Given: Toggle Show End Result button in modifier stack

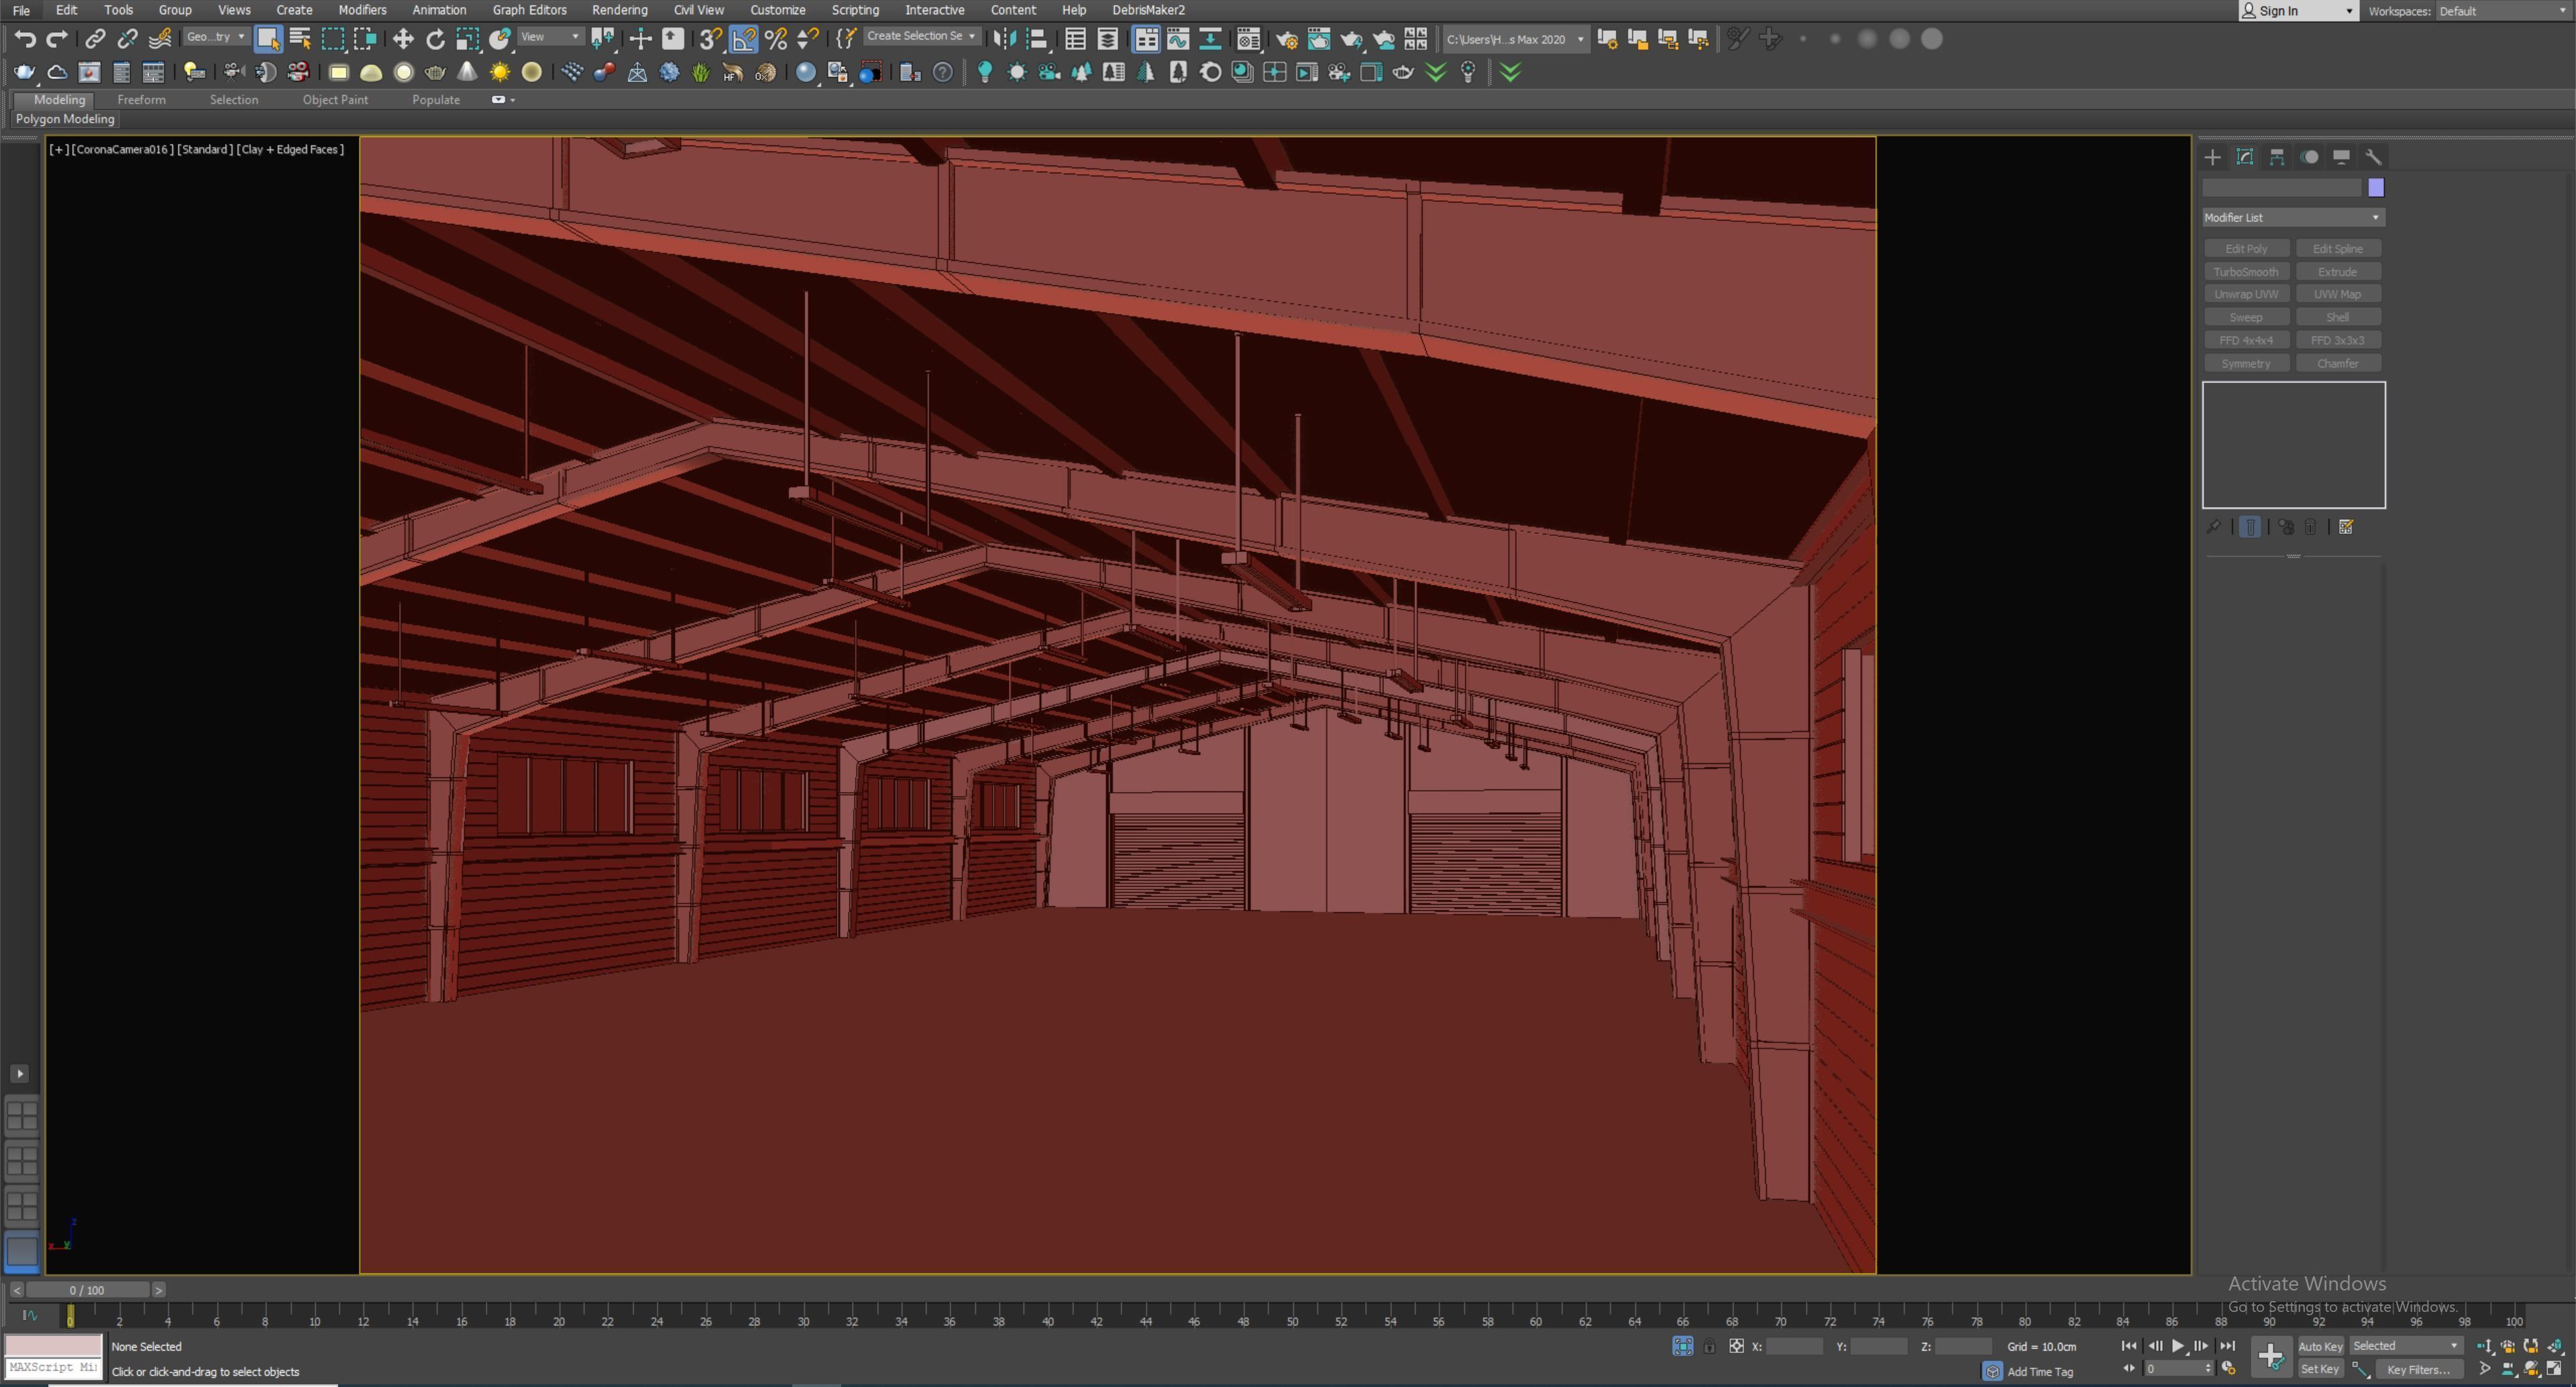Looking at the screenshot, I should coord(2249,527).
